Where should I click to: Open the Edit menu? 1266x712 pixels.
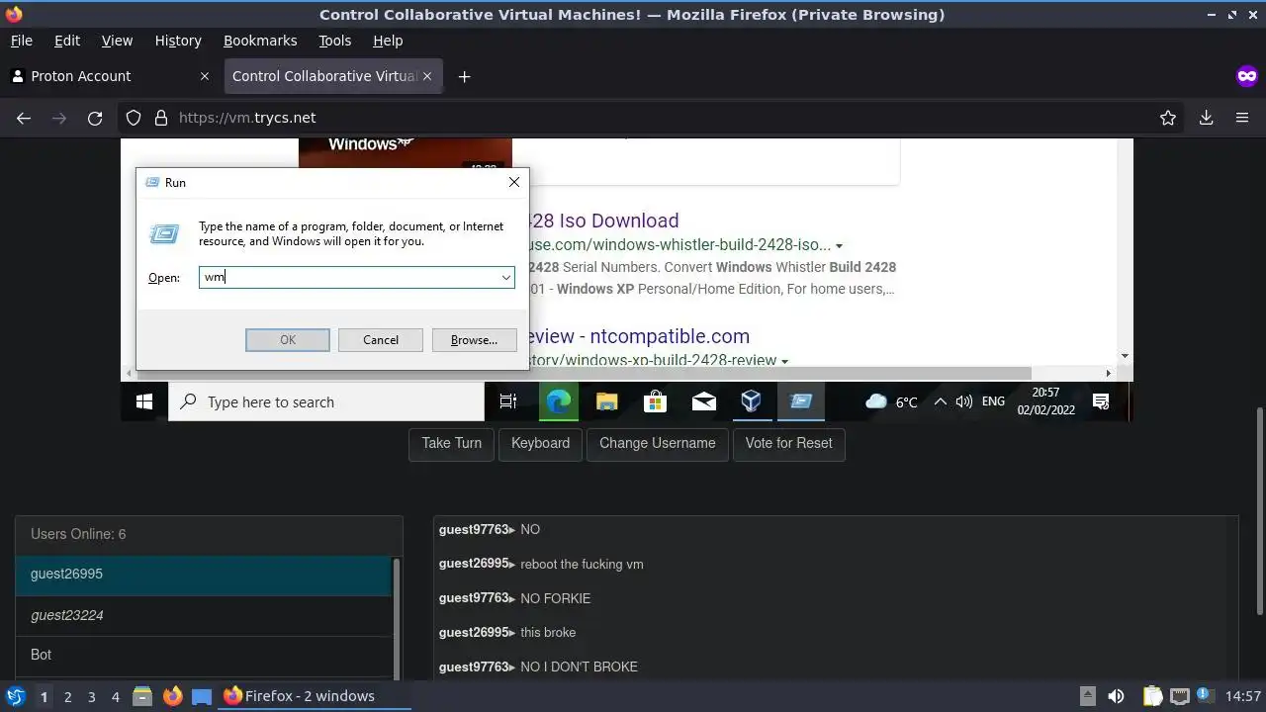[67, 41]
